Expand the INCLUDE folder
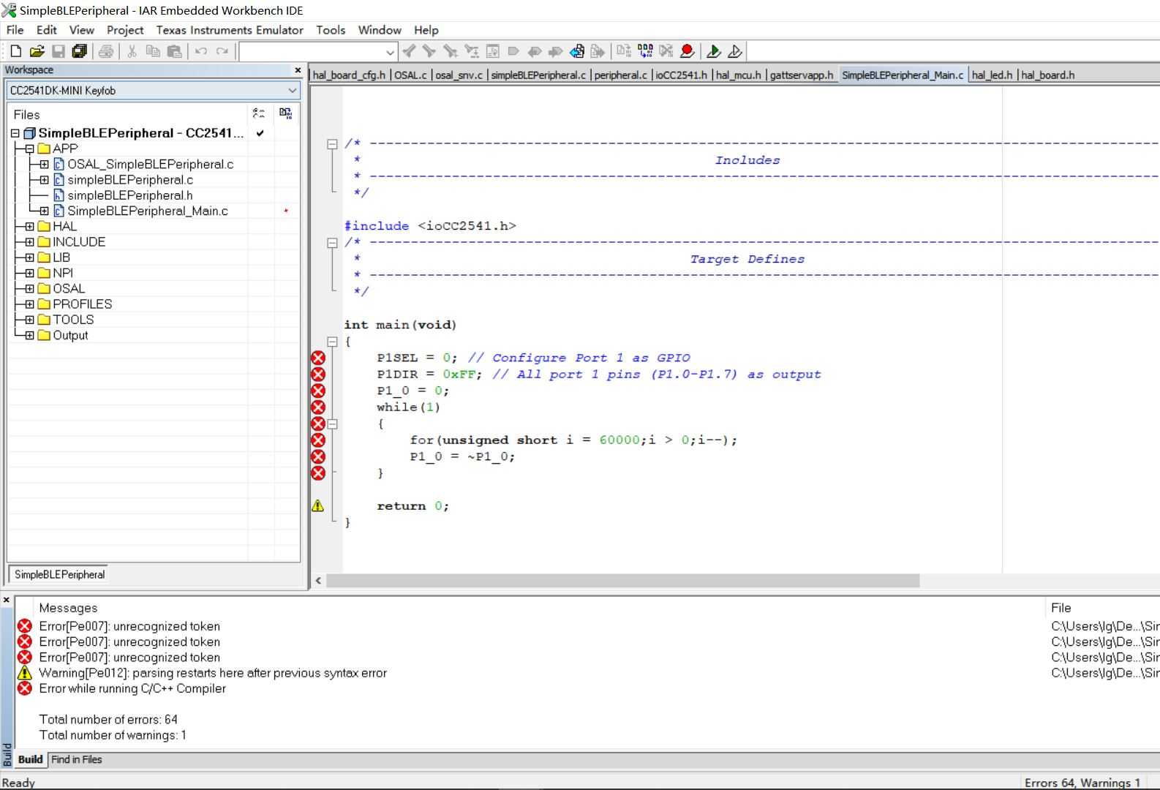 coord(29,242)
